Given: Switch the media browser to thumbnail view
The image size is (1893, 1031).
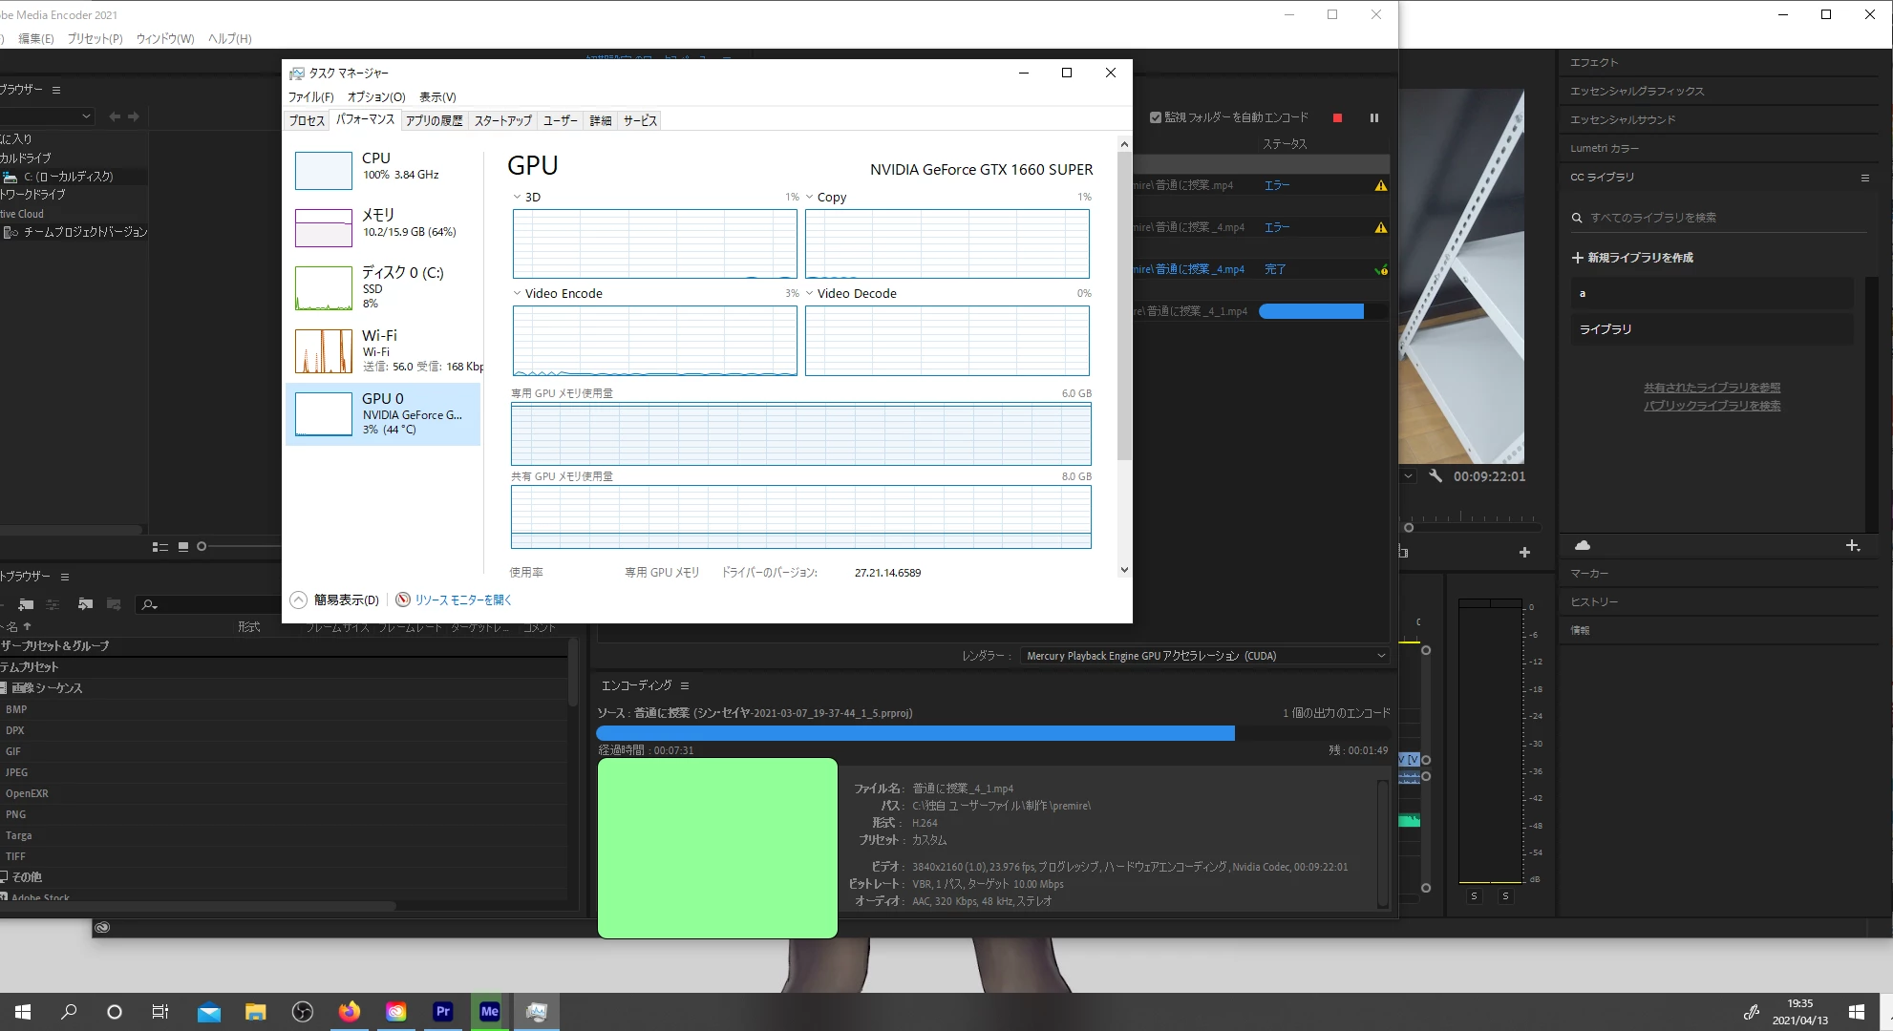Looking at the screenshot, I should tap(182, 547).
